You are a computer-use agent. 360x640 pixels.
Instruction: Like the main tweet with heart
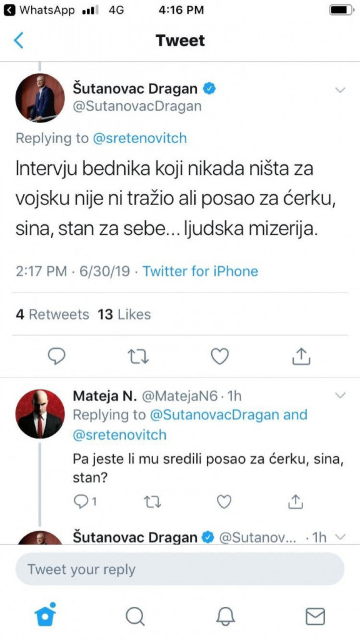[220, 356]
